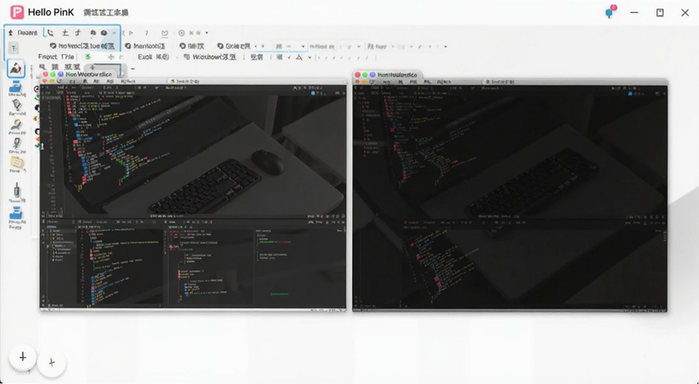The height and width of the screenshot is (384, 699).
Task: Click the minus icon beside the small plus tab
Action: point(133,69)
